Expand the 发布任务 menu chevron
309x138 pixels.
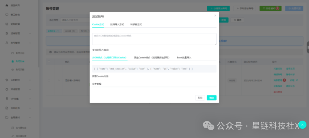[30, 108]
